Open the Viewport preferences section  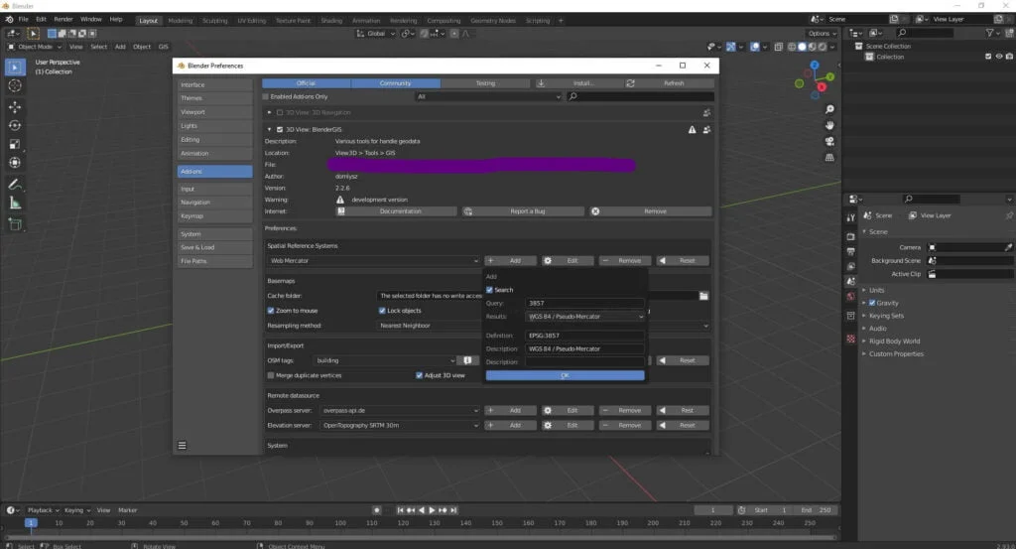214,112
